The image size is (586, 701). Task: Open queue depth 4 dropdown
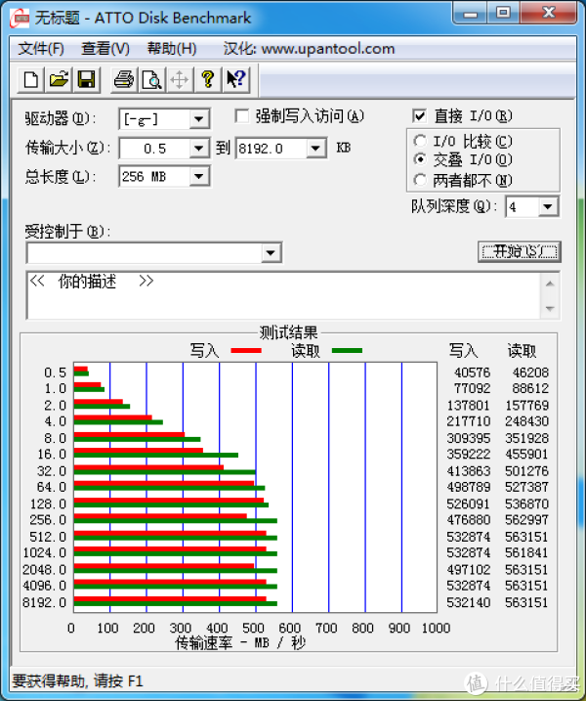pyautogui.click(x=548, y=206)
